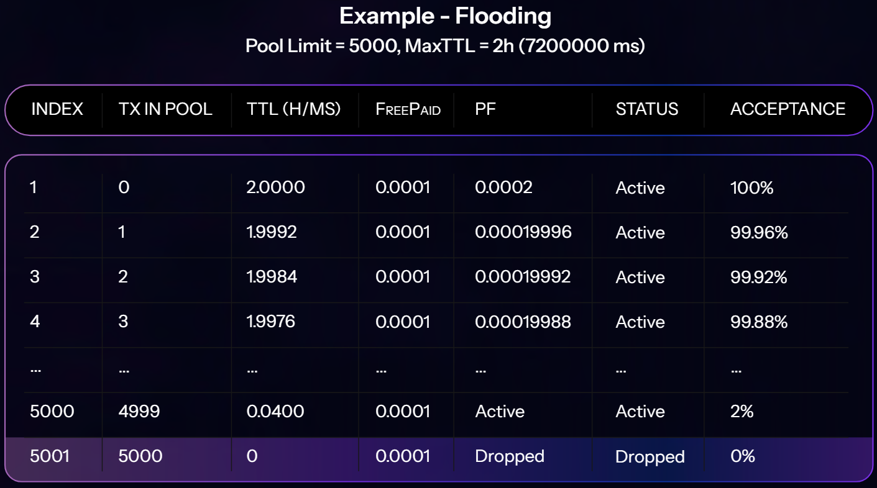Click the 100% acceptance cell

[751, 188]
